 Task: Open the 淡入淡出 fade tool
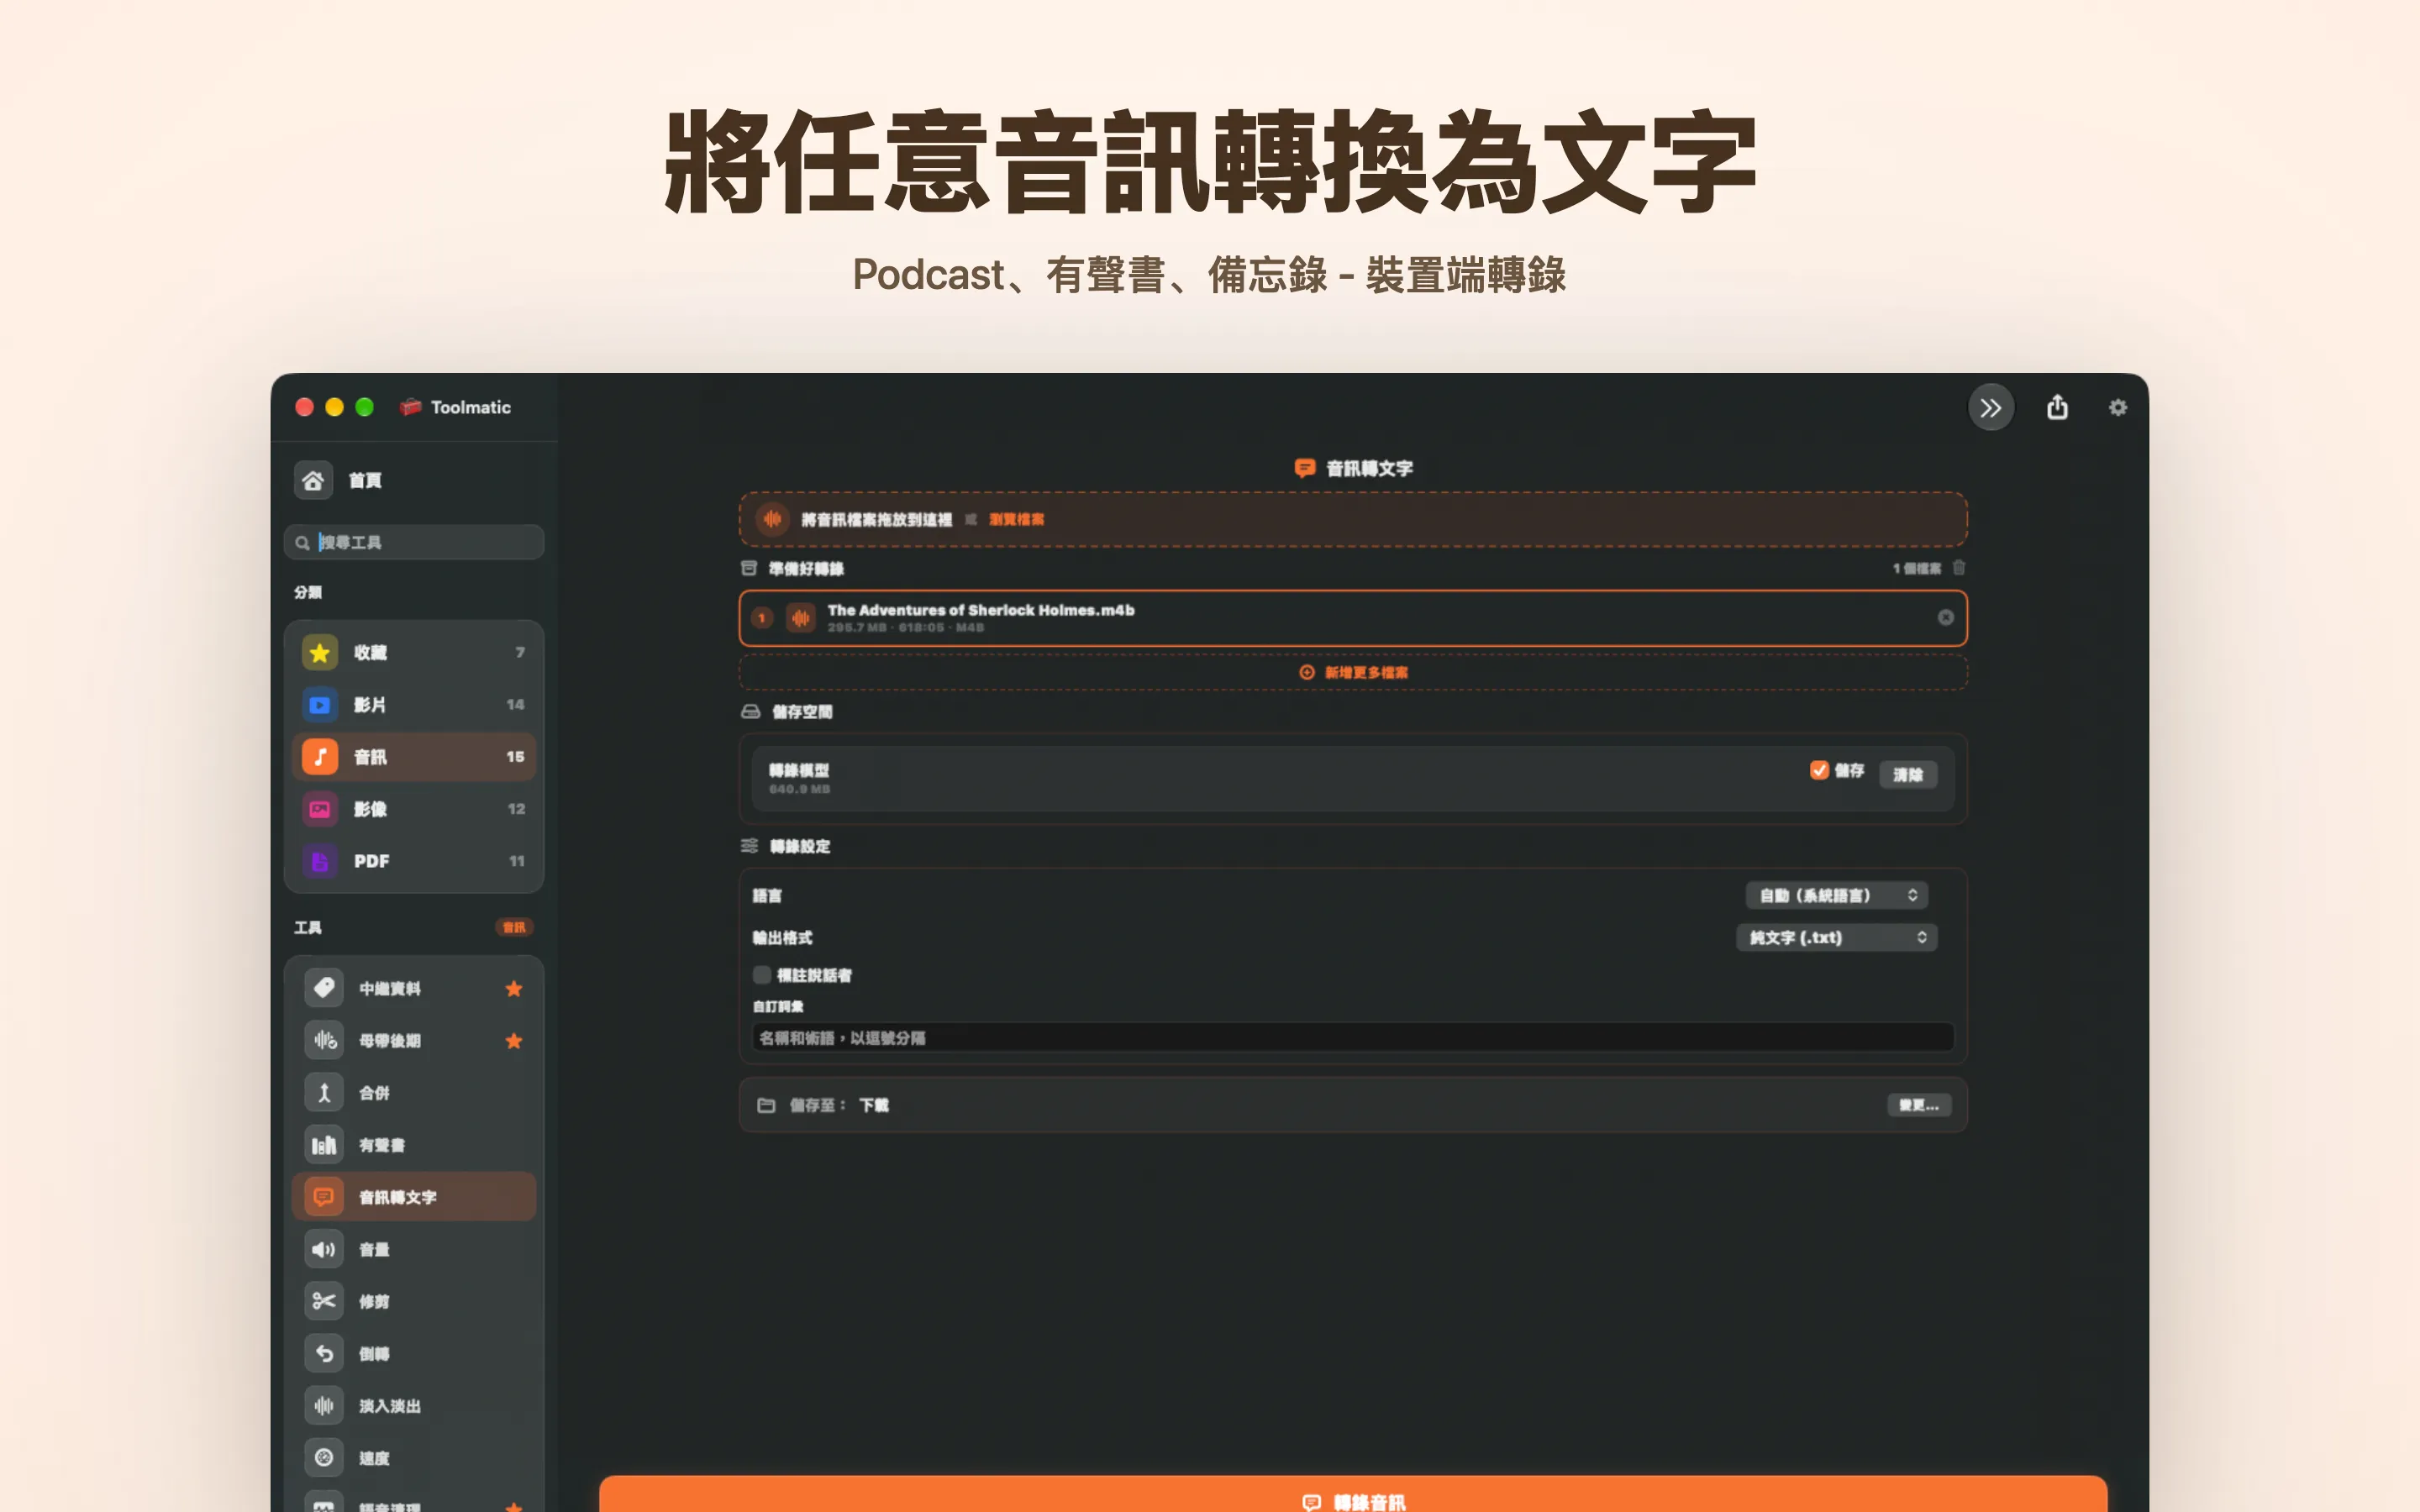coord(414,1406)
